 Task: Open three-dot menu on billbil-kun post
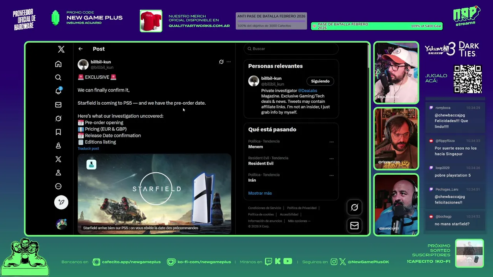point(228,62)
